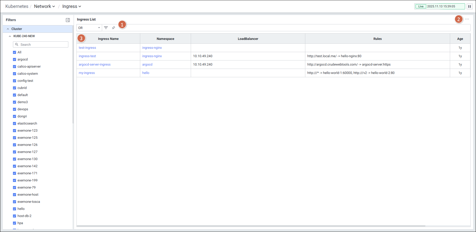Screen dimensions: 476x232
Task: Sort by the Age column header
Action: (x=460, y=39)
